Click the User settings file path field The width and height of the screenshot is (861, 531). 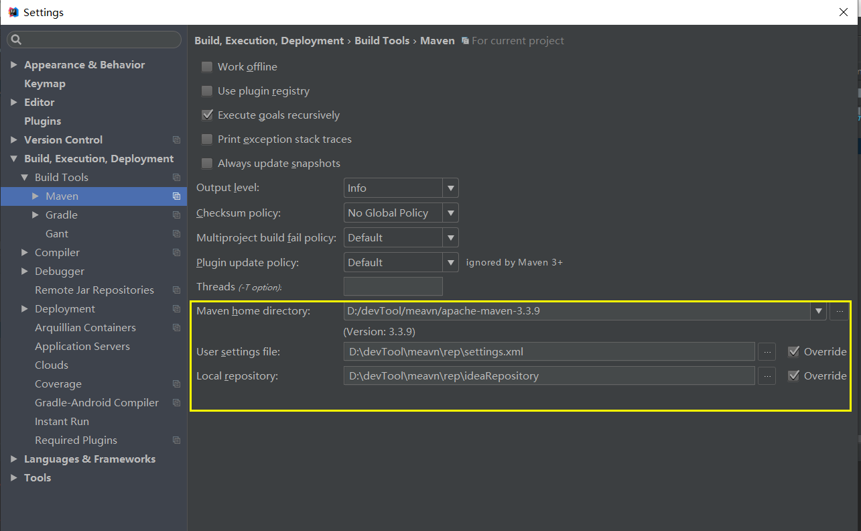pyautogui.click(x=549, y=351)
